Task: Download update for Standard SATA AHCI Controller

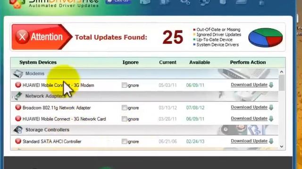Action: 249,141
